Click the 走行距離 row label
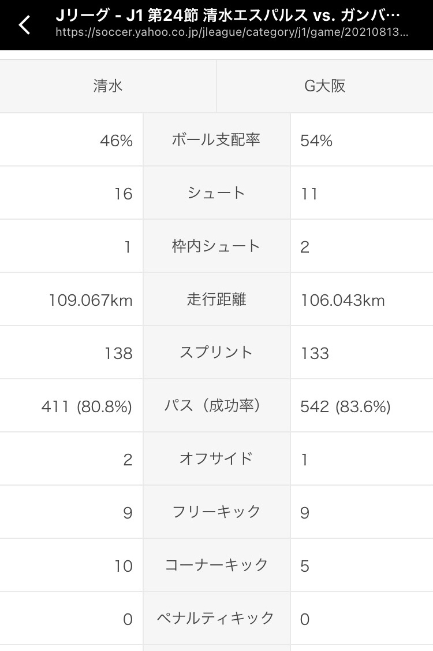 click(216, 299)
